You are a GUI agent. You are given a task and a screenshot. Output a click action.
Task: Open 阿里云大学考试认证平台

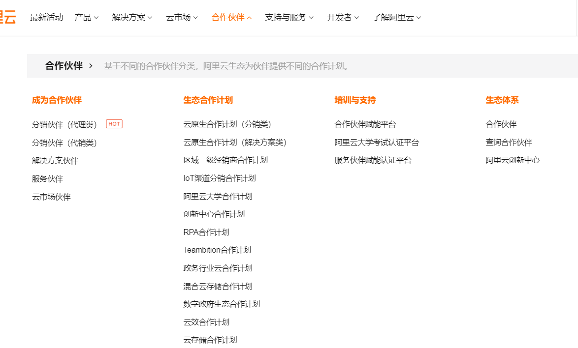(377, 143)
